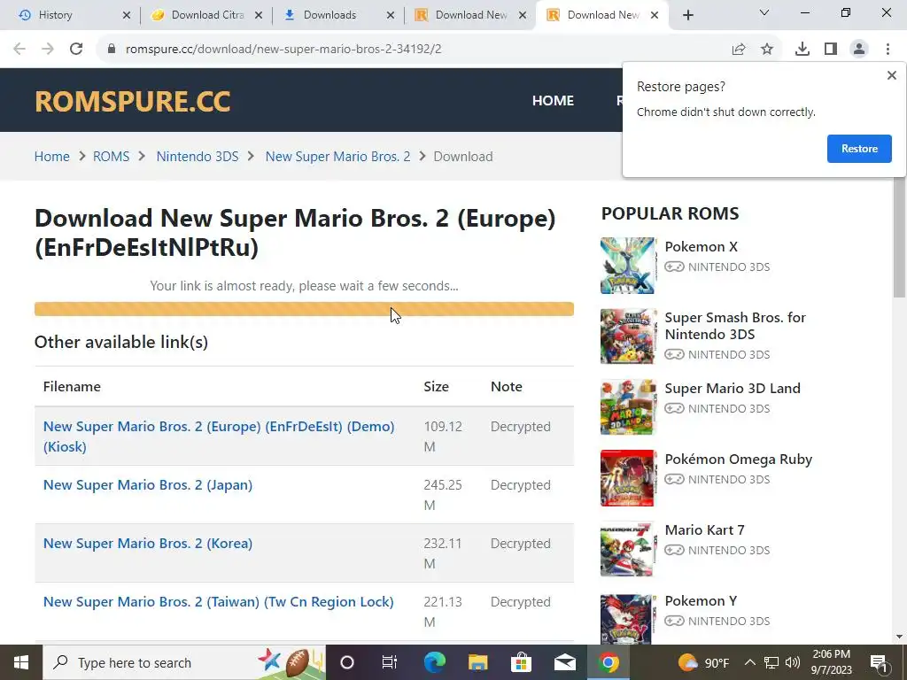Open the Pokémon Omega Ruby title
Screen dimensions: 907x680
739,460
